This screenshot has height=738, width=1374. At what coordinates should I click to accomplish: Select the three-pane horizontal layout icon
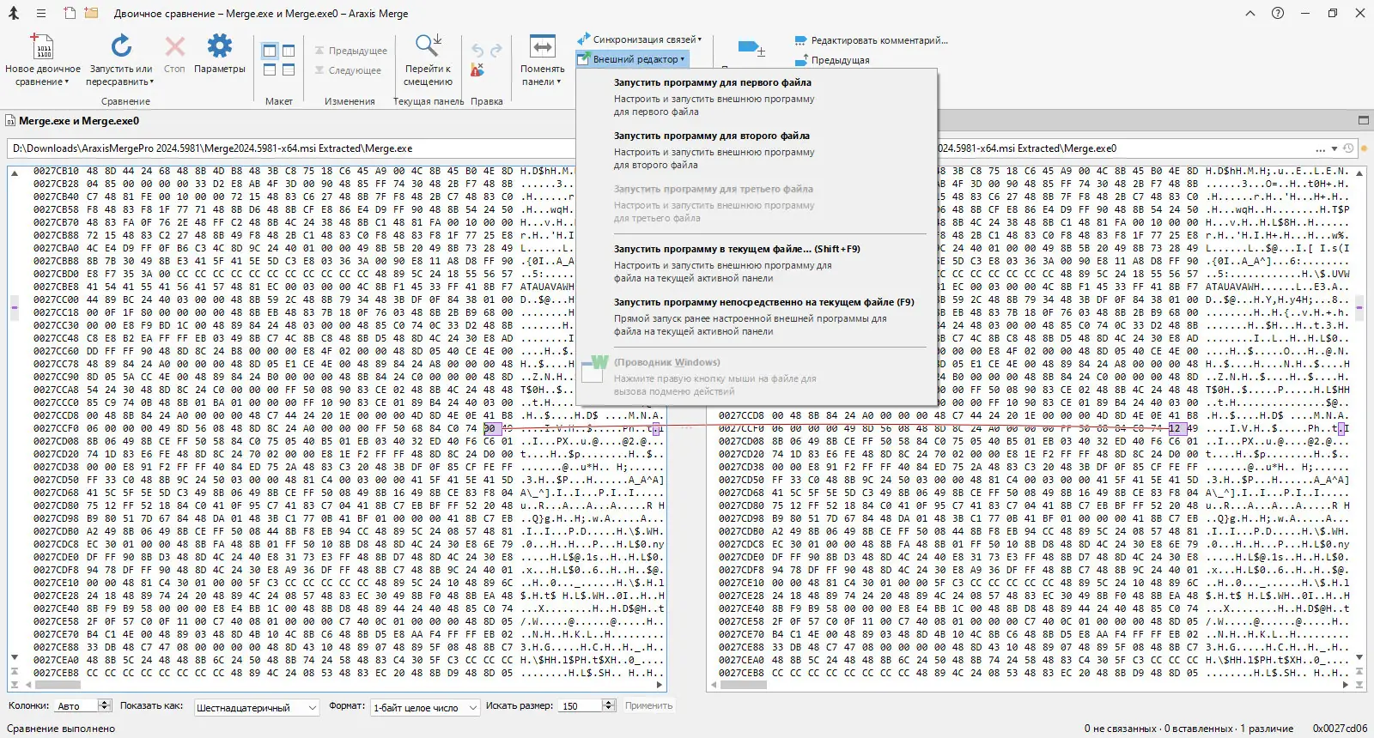(289, 70)
